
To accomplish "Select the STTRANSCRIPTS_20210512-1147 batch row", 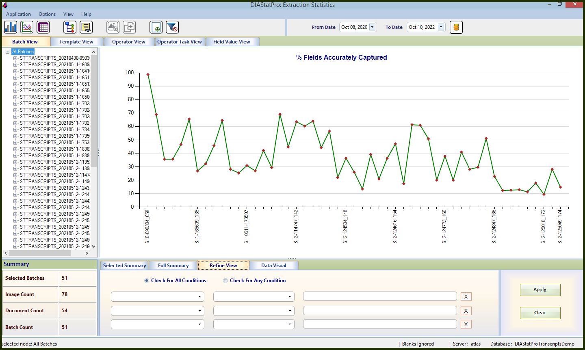I will pos(55,175).
